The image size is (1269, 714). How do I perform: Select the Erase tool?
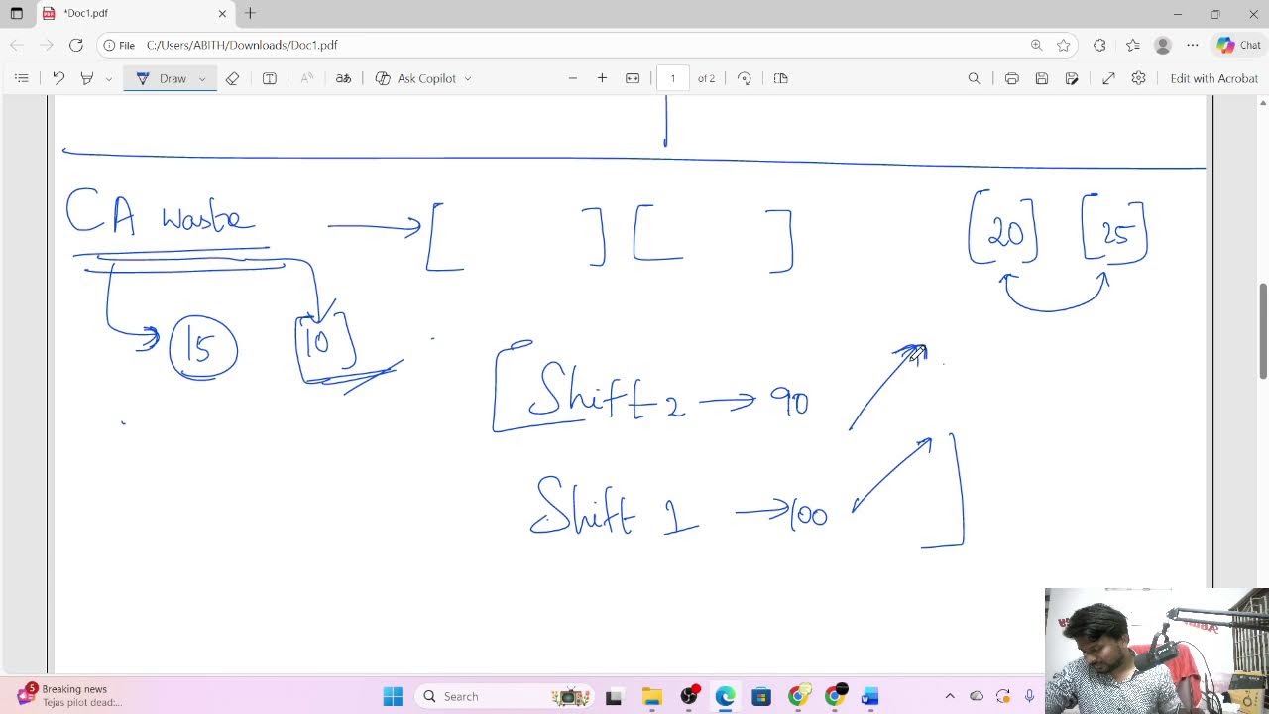coord(232,78)
